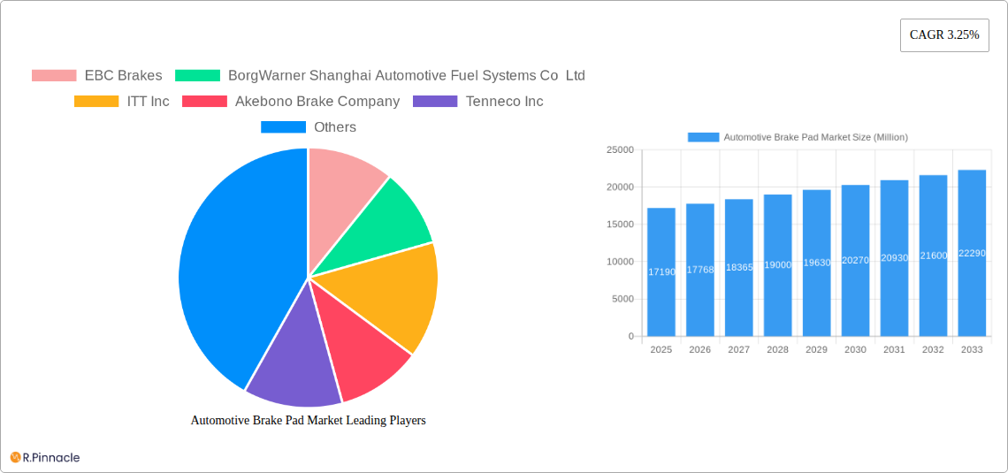
Task: Click the 2027 bar labeled 18365
Action: [739, 267]
